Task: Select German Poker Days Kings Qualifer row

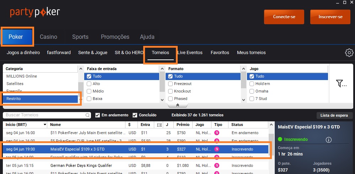Action: [135, 165]
